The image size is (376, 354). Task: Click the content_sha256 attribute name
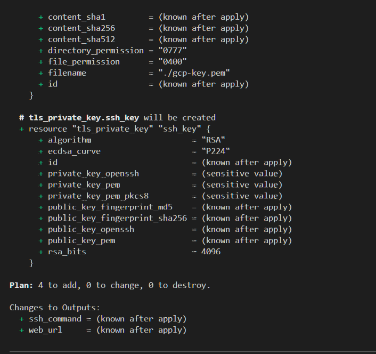coord(81,28)
